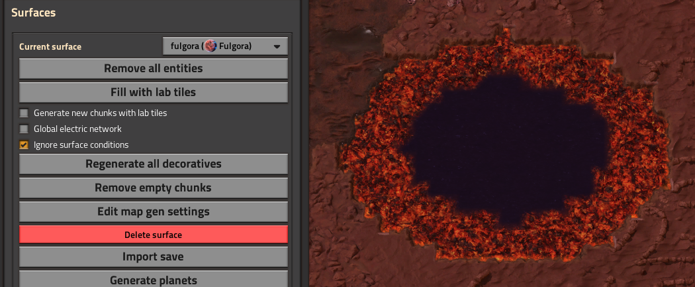Viewport: 695px width, 287px height.
Task: Open Edit map gen settings
Action: pyautogui.click(x=154, y=211)
